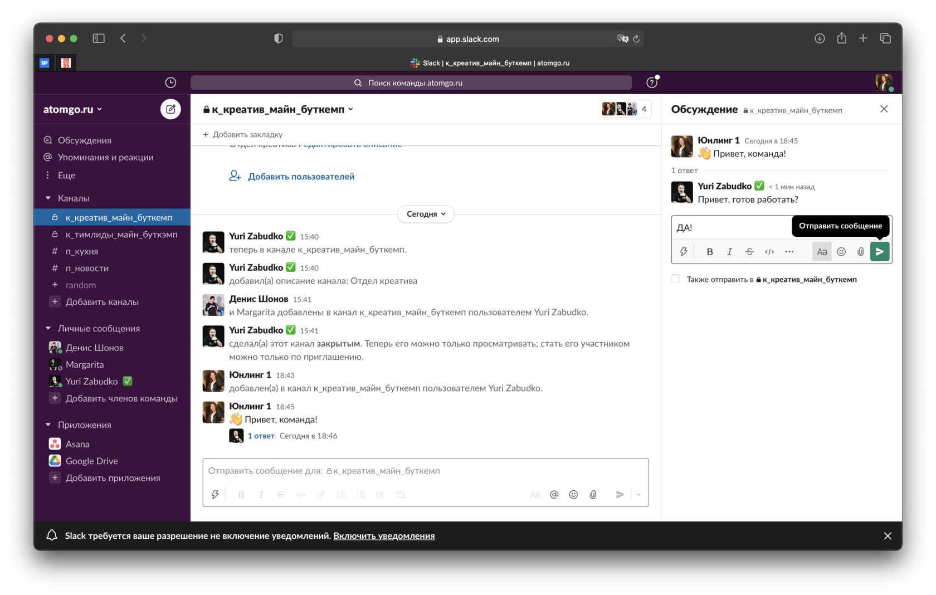Open the history clock icon

(x=170, y=82)
